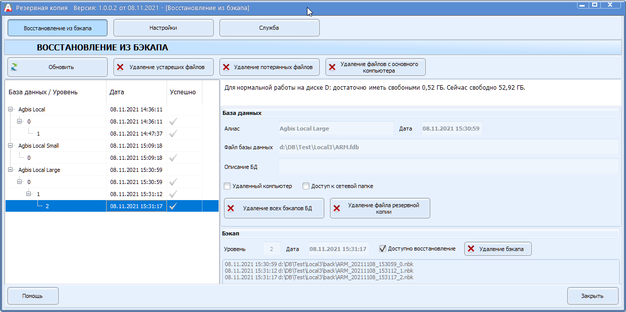Click Удаление файла резервной копии button
The width and height of the screenshot is (626, 312).
tap(380, 208)
